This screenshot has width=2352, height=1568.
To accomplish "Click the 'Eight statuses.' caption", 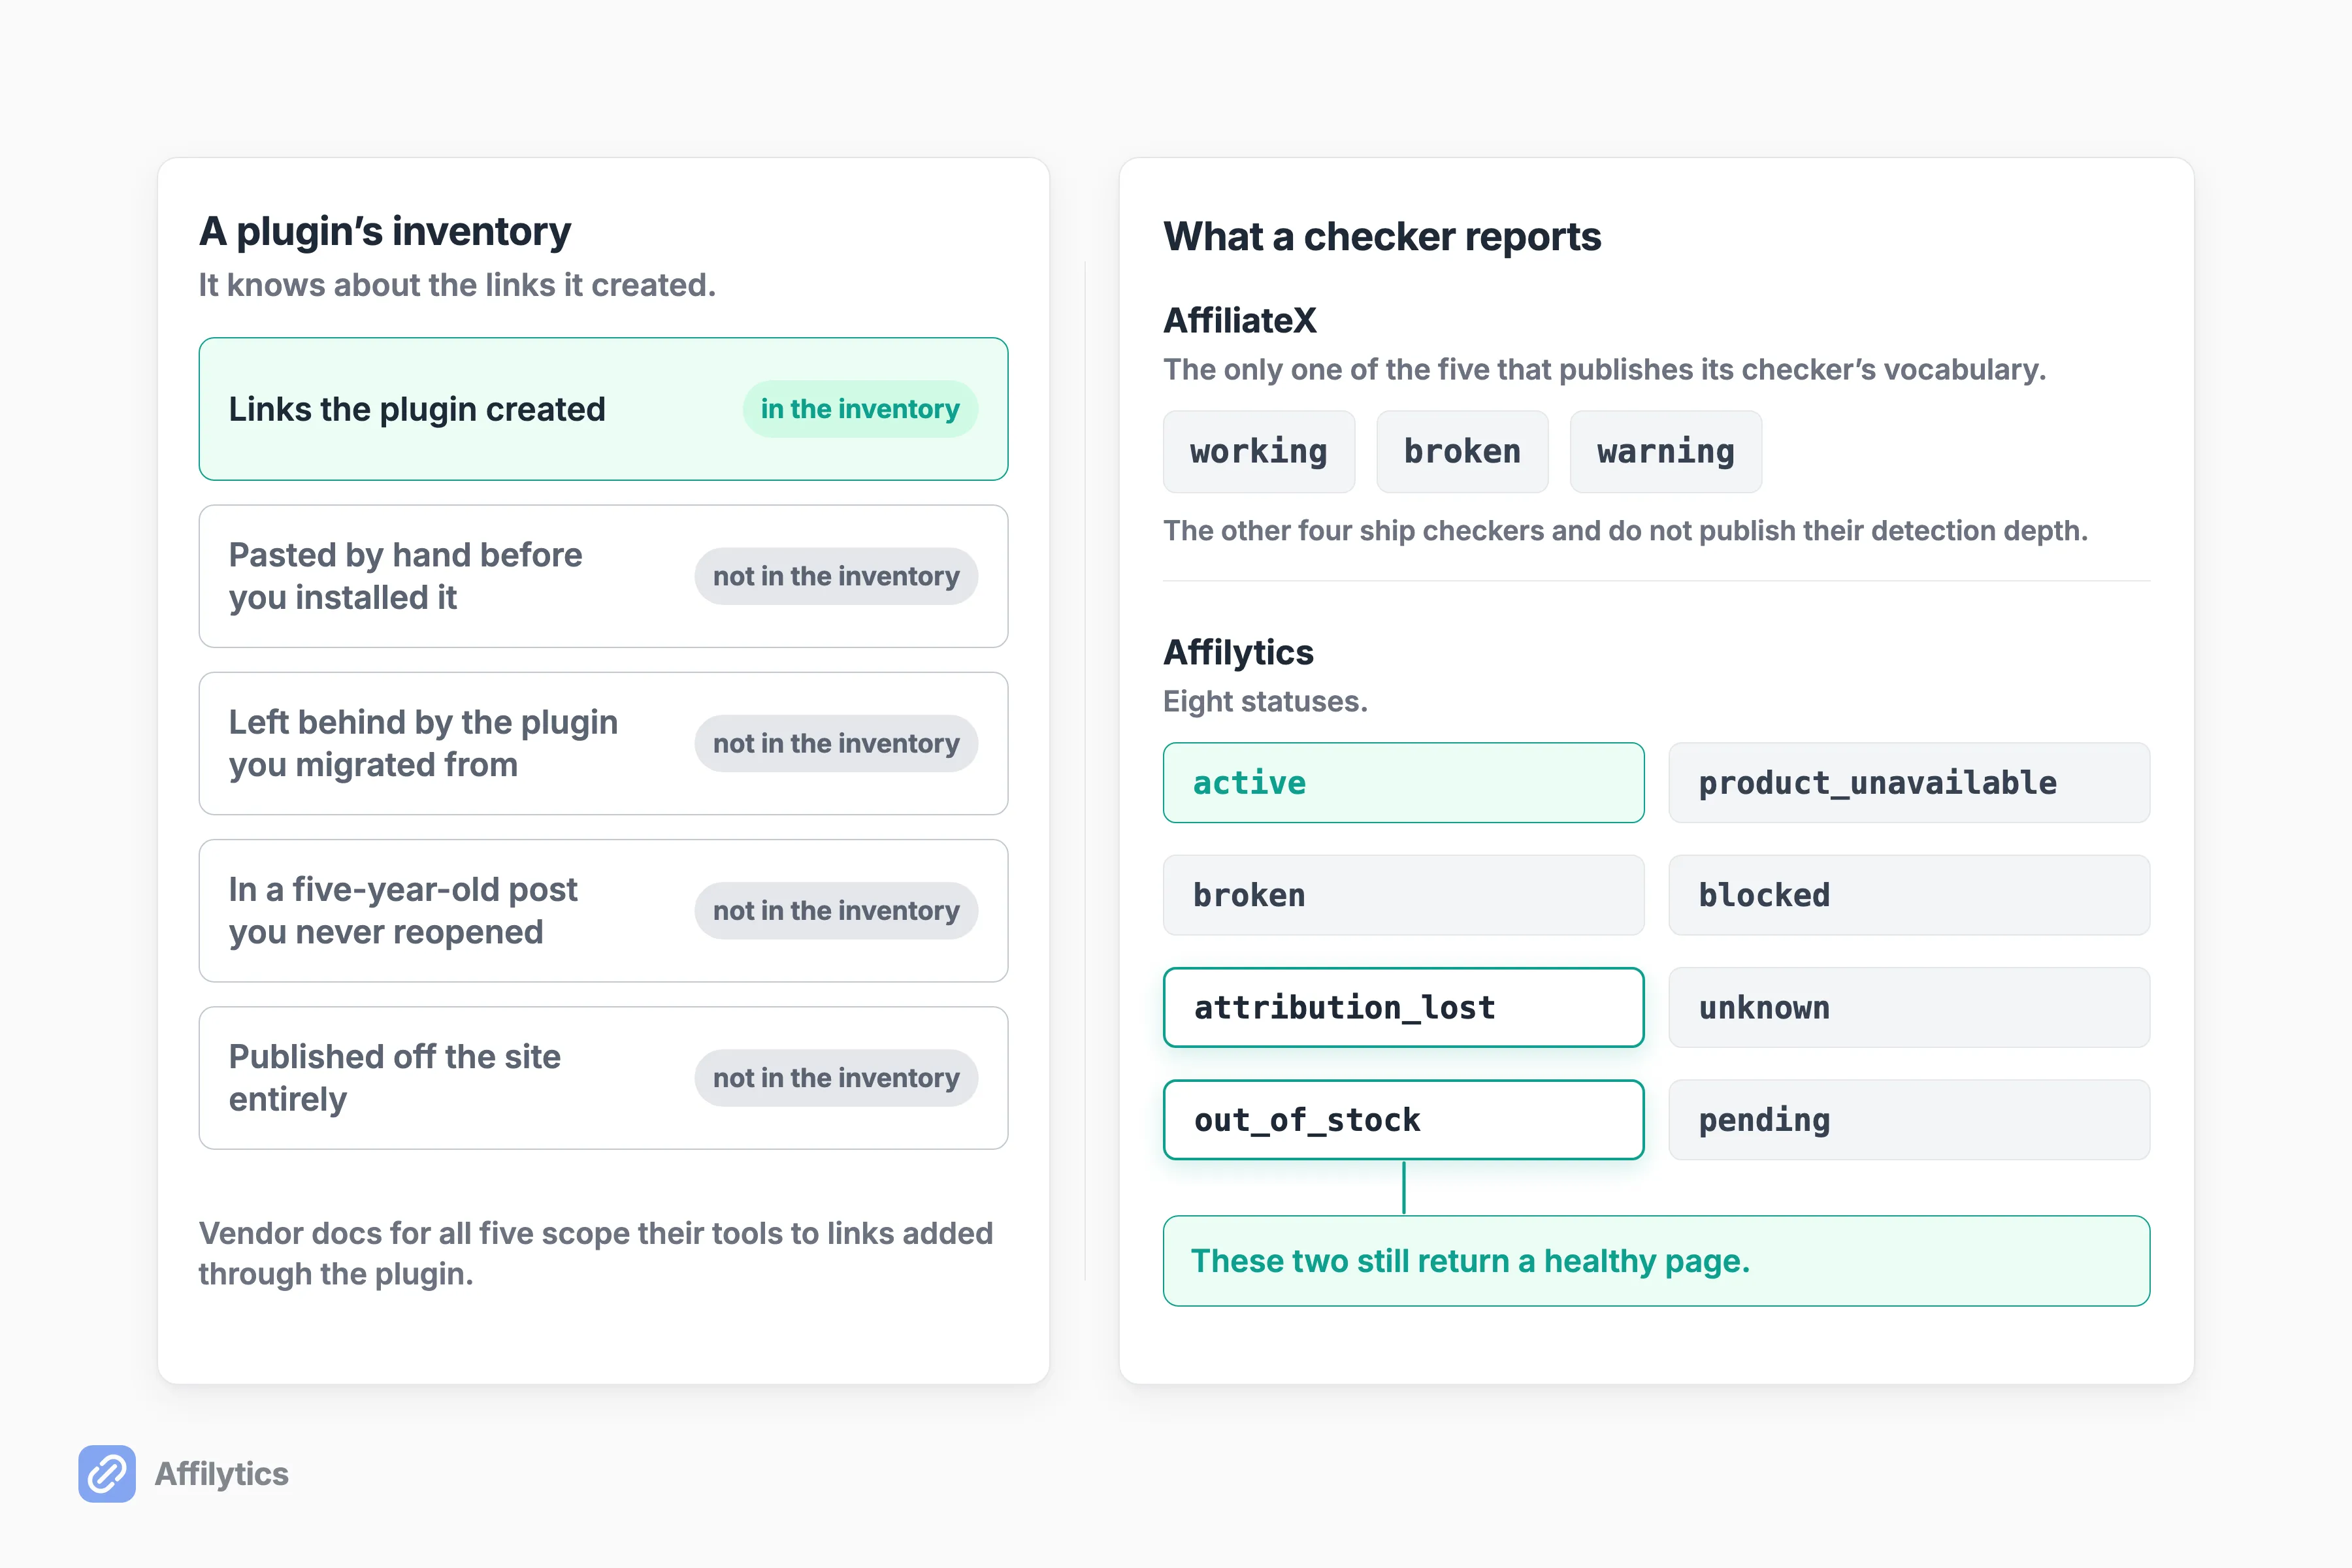I will (1265, 701).
